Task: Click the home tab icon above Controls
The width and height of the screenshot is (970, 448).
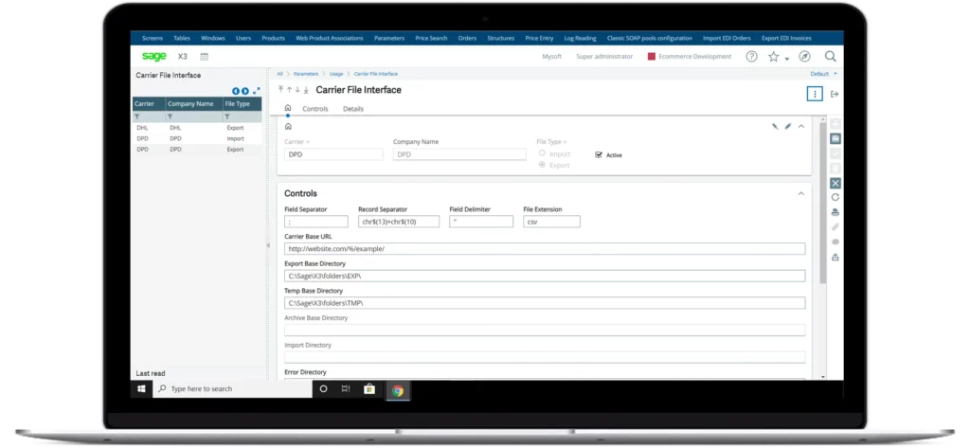Action: [x=288, y=108]
